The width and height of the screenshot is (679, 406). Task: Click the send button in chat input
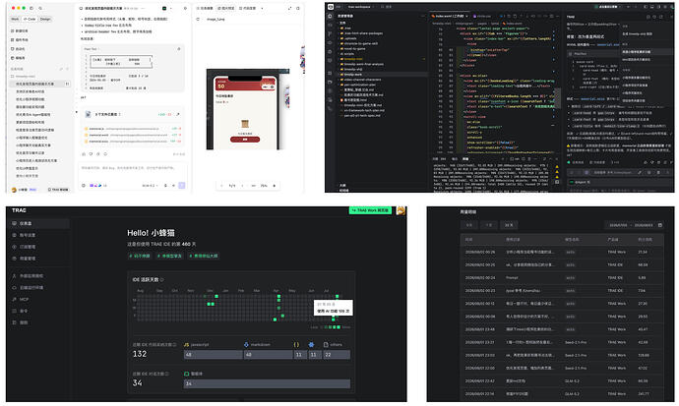coord(182,186)
